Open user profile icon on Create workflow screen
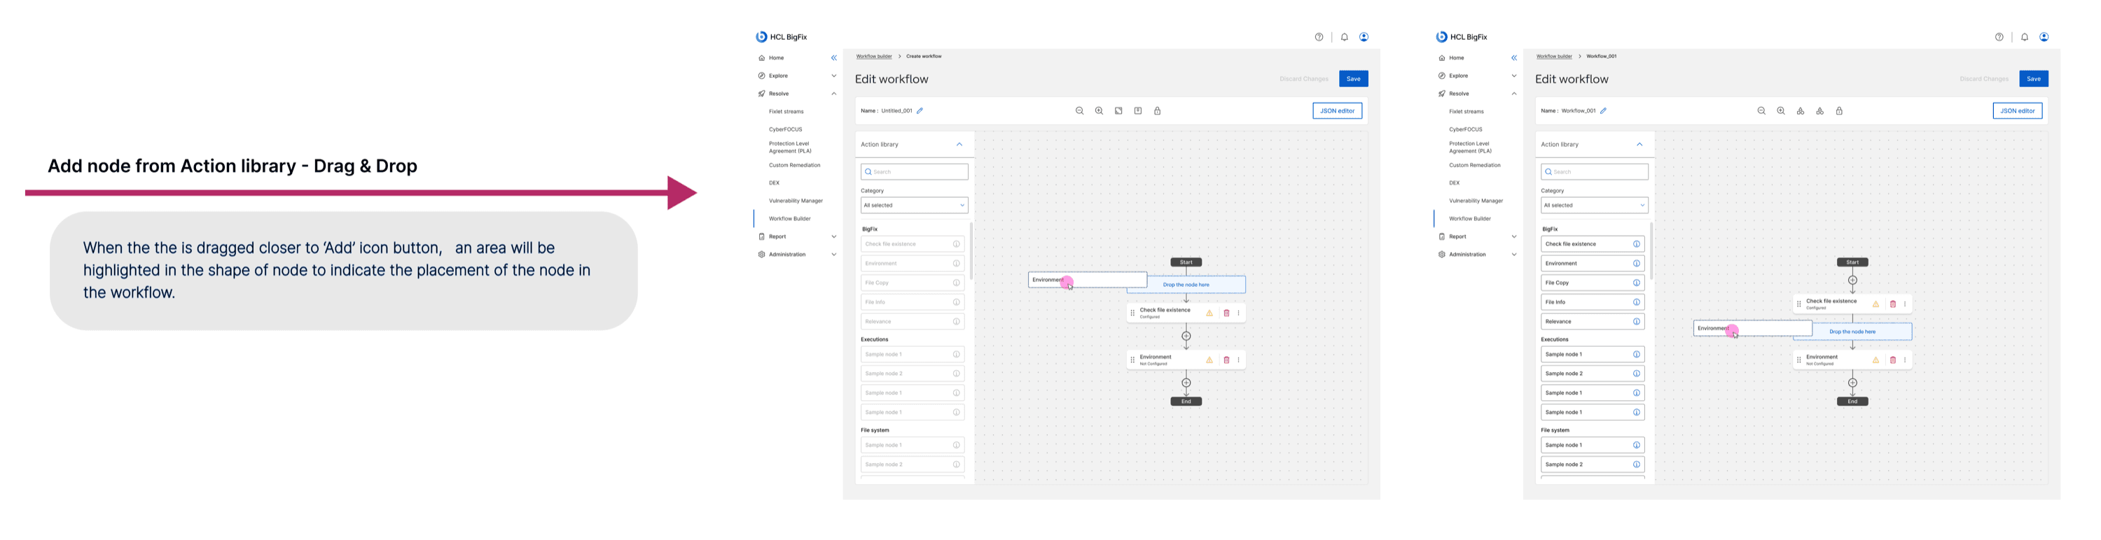 coord(1364,36)
